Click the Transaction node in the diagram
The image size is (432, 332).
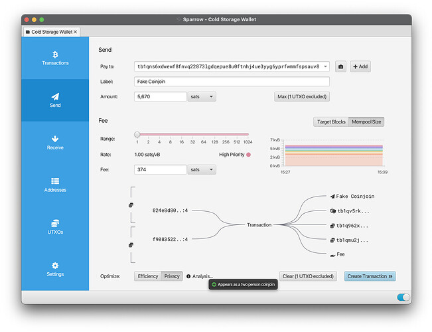point(259,225)
